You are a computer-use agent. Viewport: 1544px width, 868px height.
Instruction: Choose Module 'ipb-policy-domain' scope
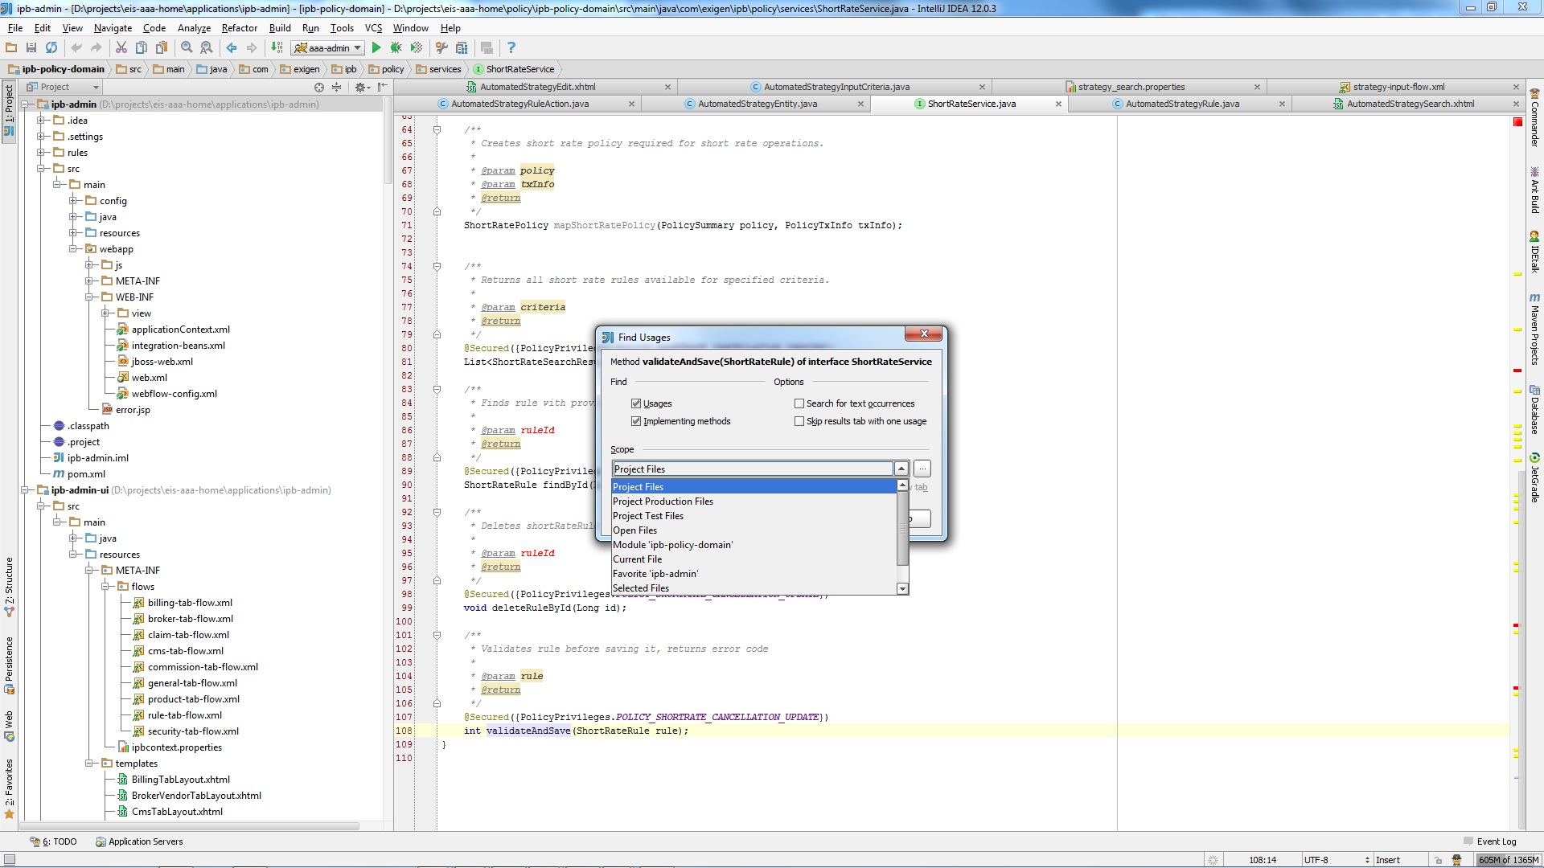[x=754, y=545]
